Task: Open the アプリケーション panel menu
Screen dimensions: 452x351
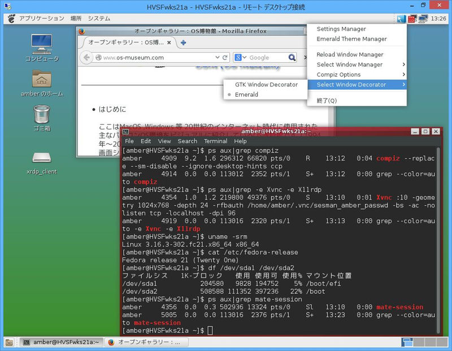Action: [x=41, y=19]
